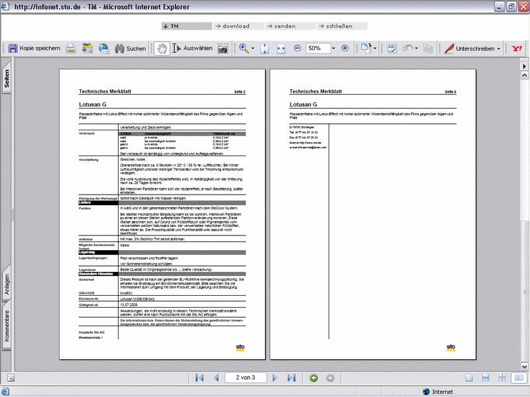Screen dimensions: 530x397
Task: Open the magnifier tool dropdown arrow
Action: pos(253,48)
